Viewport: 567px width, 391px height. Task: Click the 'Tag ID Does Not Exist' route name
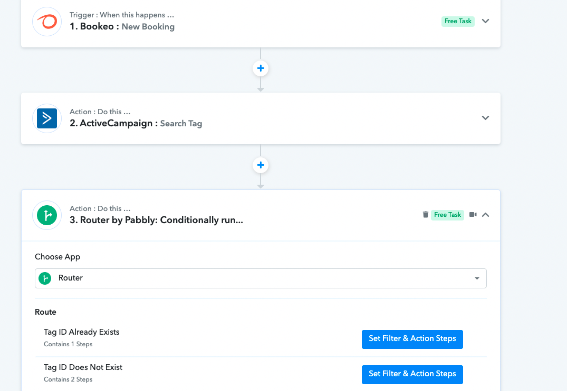click(83, 367)
